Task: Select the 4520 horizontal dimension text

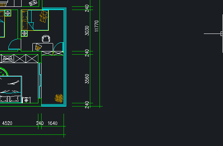Action: click(x=7, y=123)
